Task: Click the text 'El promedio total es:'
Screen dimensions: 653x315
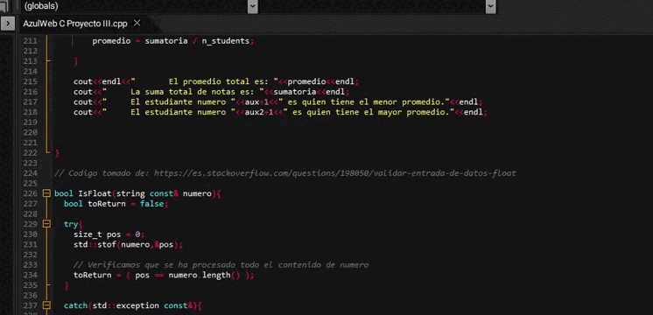Action: (x=219, y=81)
